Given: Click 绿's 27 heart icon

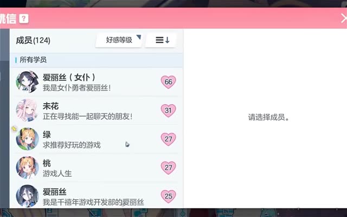Looking at the screenshot, I should (x=168, y=139).
